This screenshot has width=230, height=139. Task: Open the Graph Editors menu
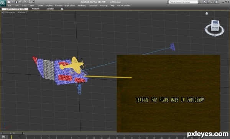70,6
